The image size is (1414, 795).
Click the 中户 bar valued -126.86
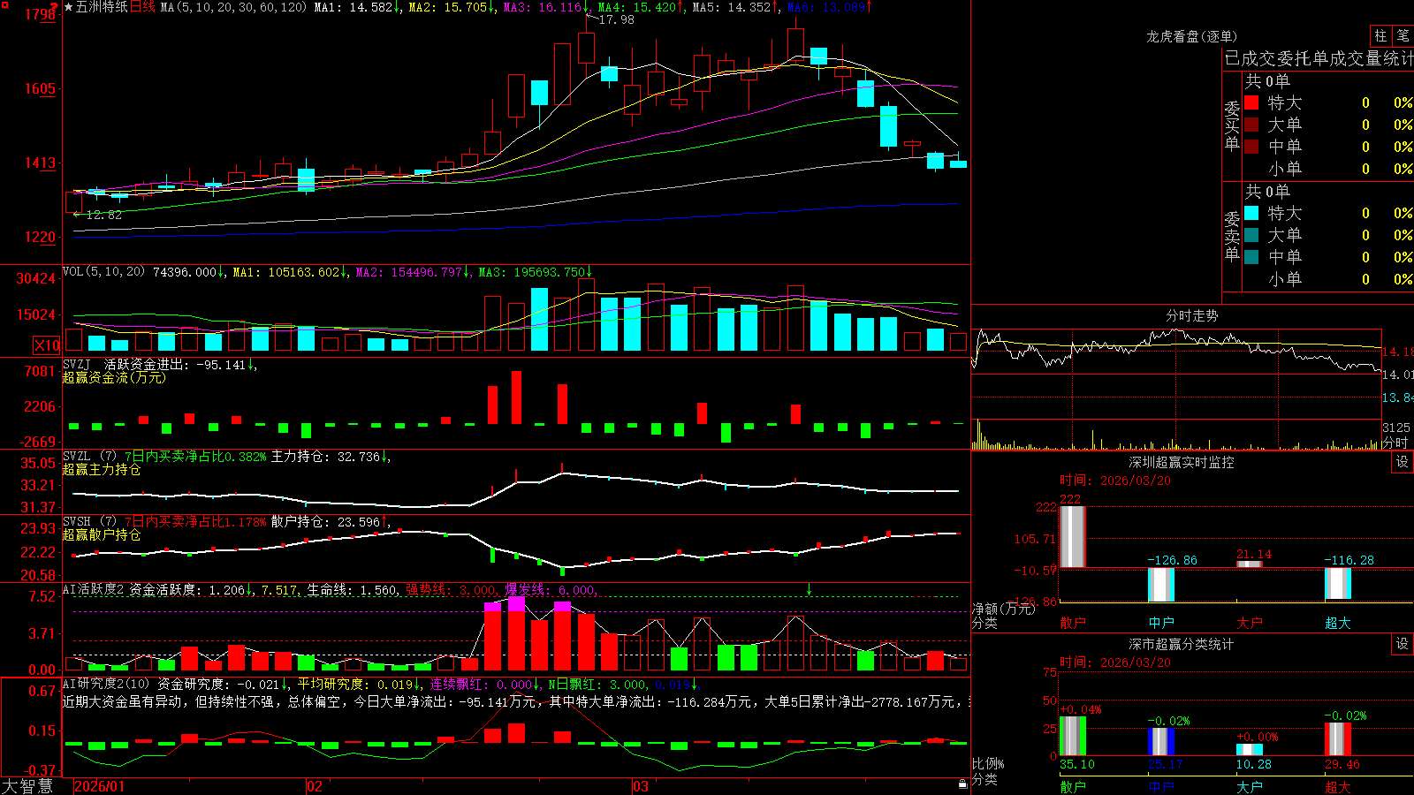(x=1161, y=585)
